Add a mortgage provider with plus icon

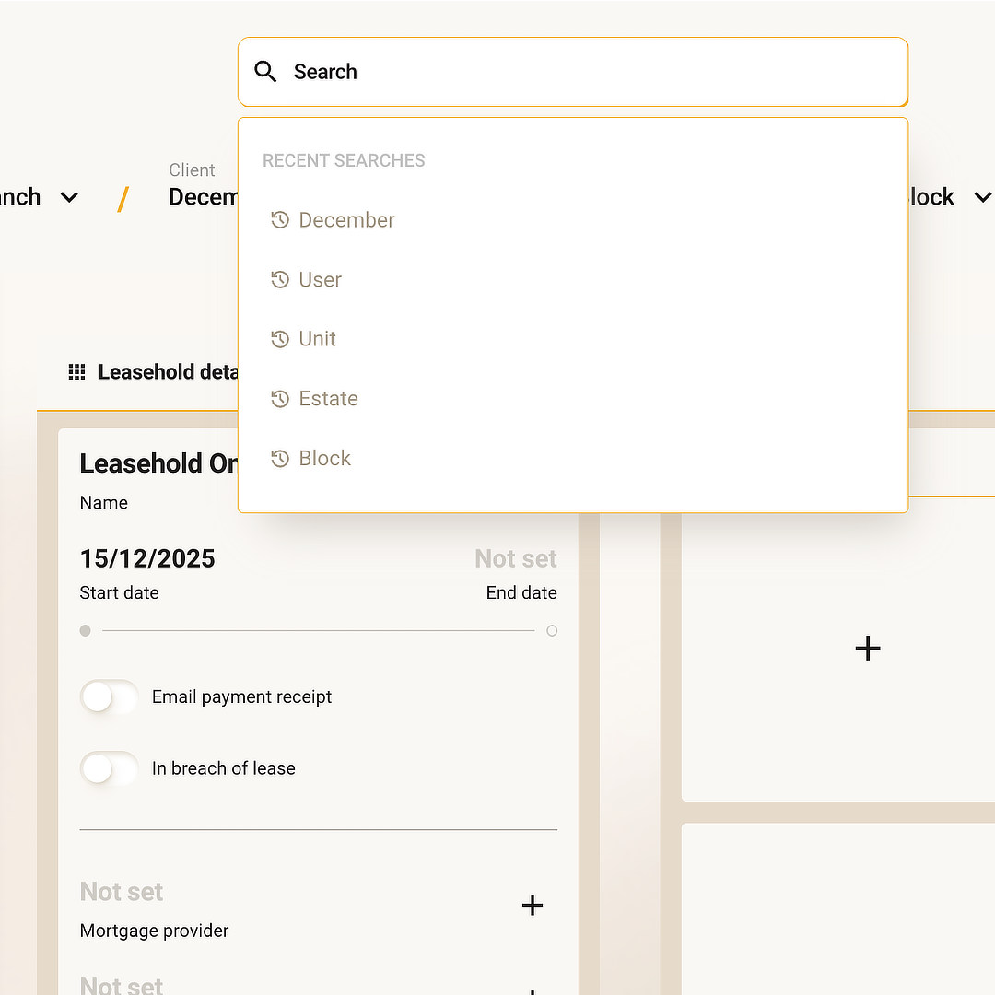point(533,906)
